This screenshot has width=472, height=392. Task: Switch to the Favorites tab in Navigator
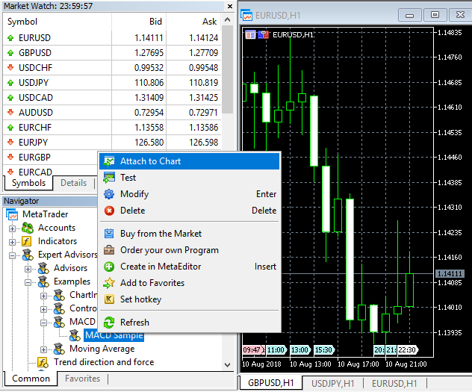point(82,379)
